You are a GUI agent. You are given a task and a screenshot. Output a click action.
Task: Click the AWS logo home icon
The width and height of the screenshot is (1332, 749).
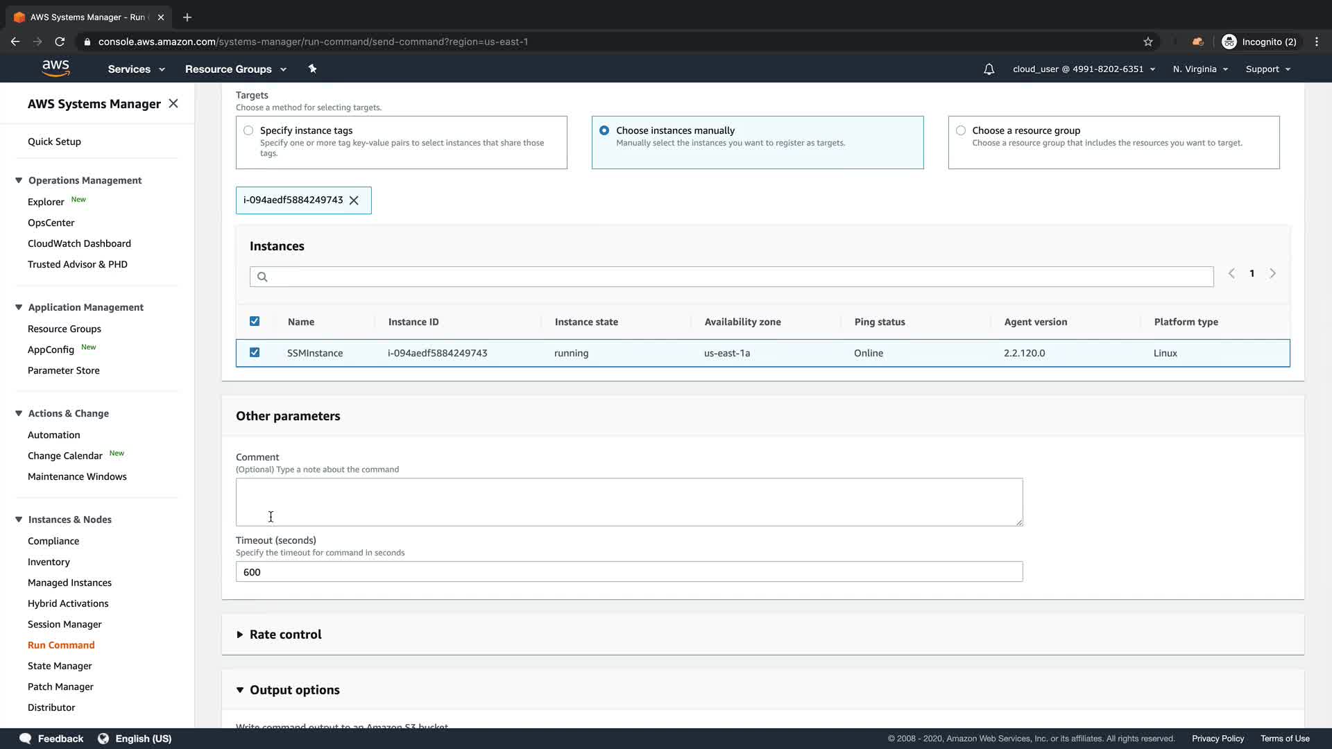(55, 68)
